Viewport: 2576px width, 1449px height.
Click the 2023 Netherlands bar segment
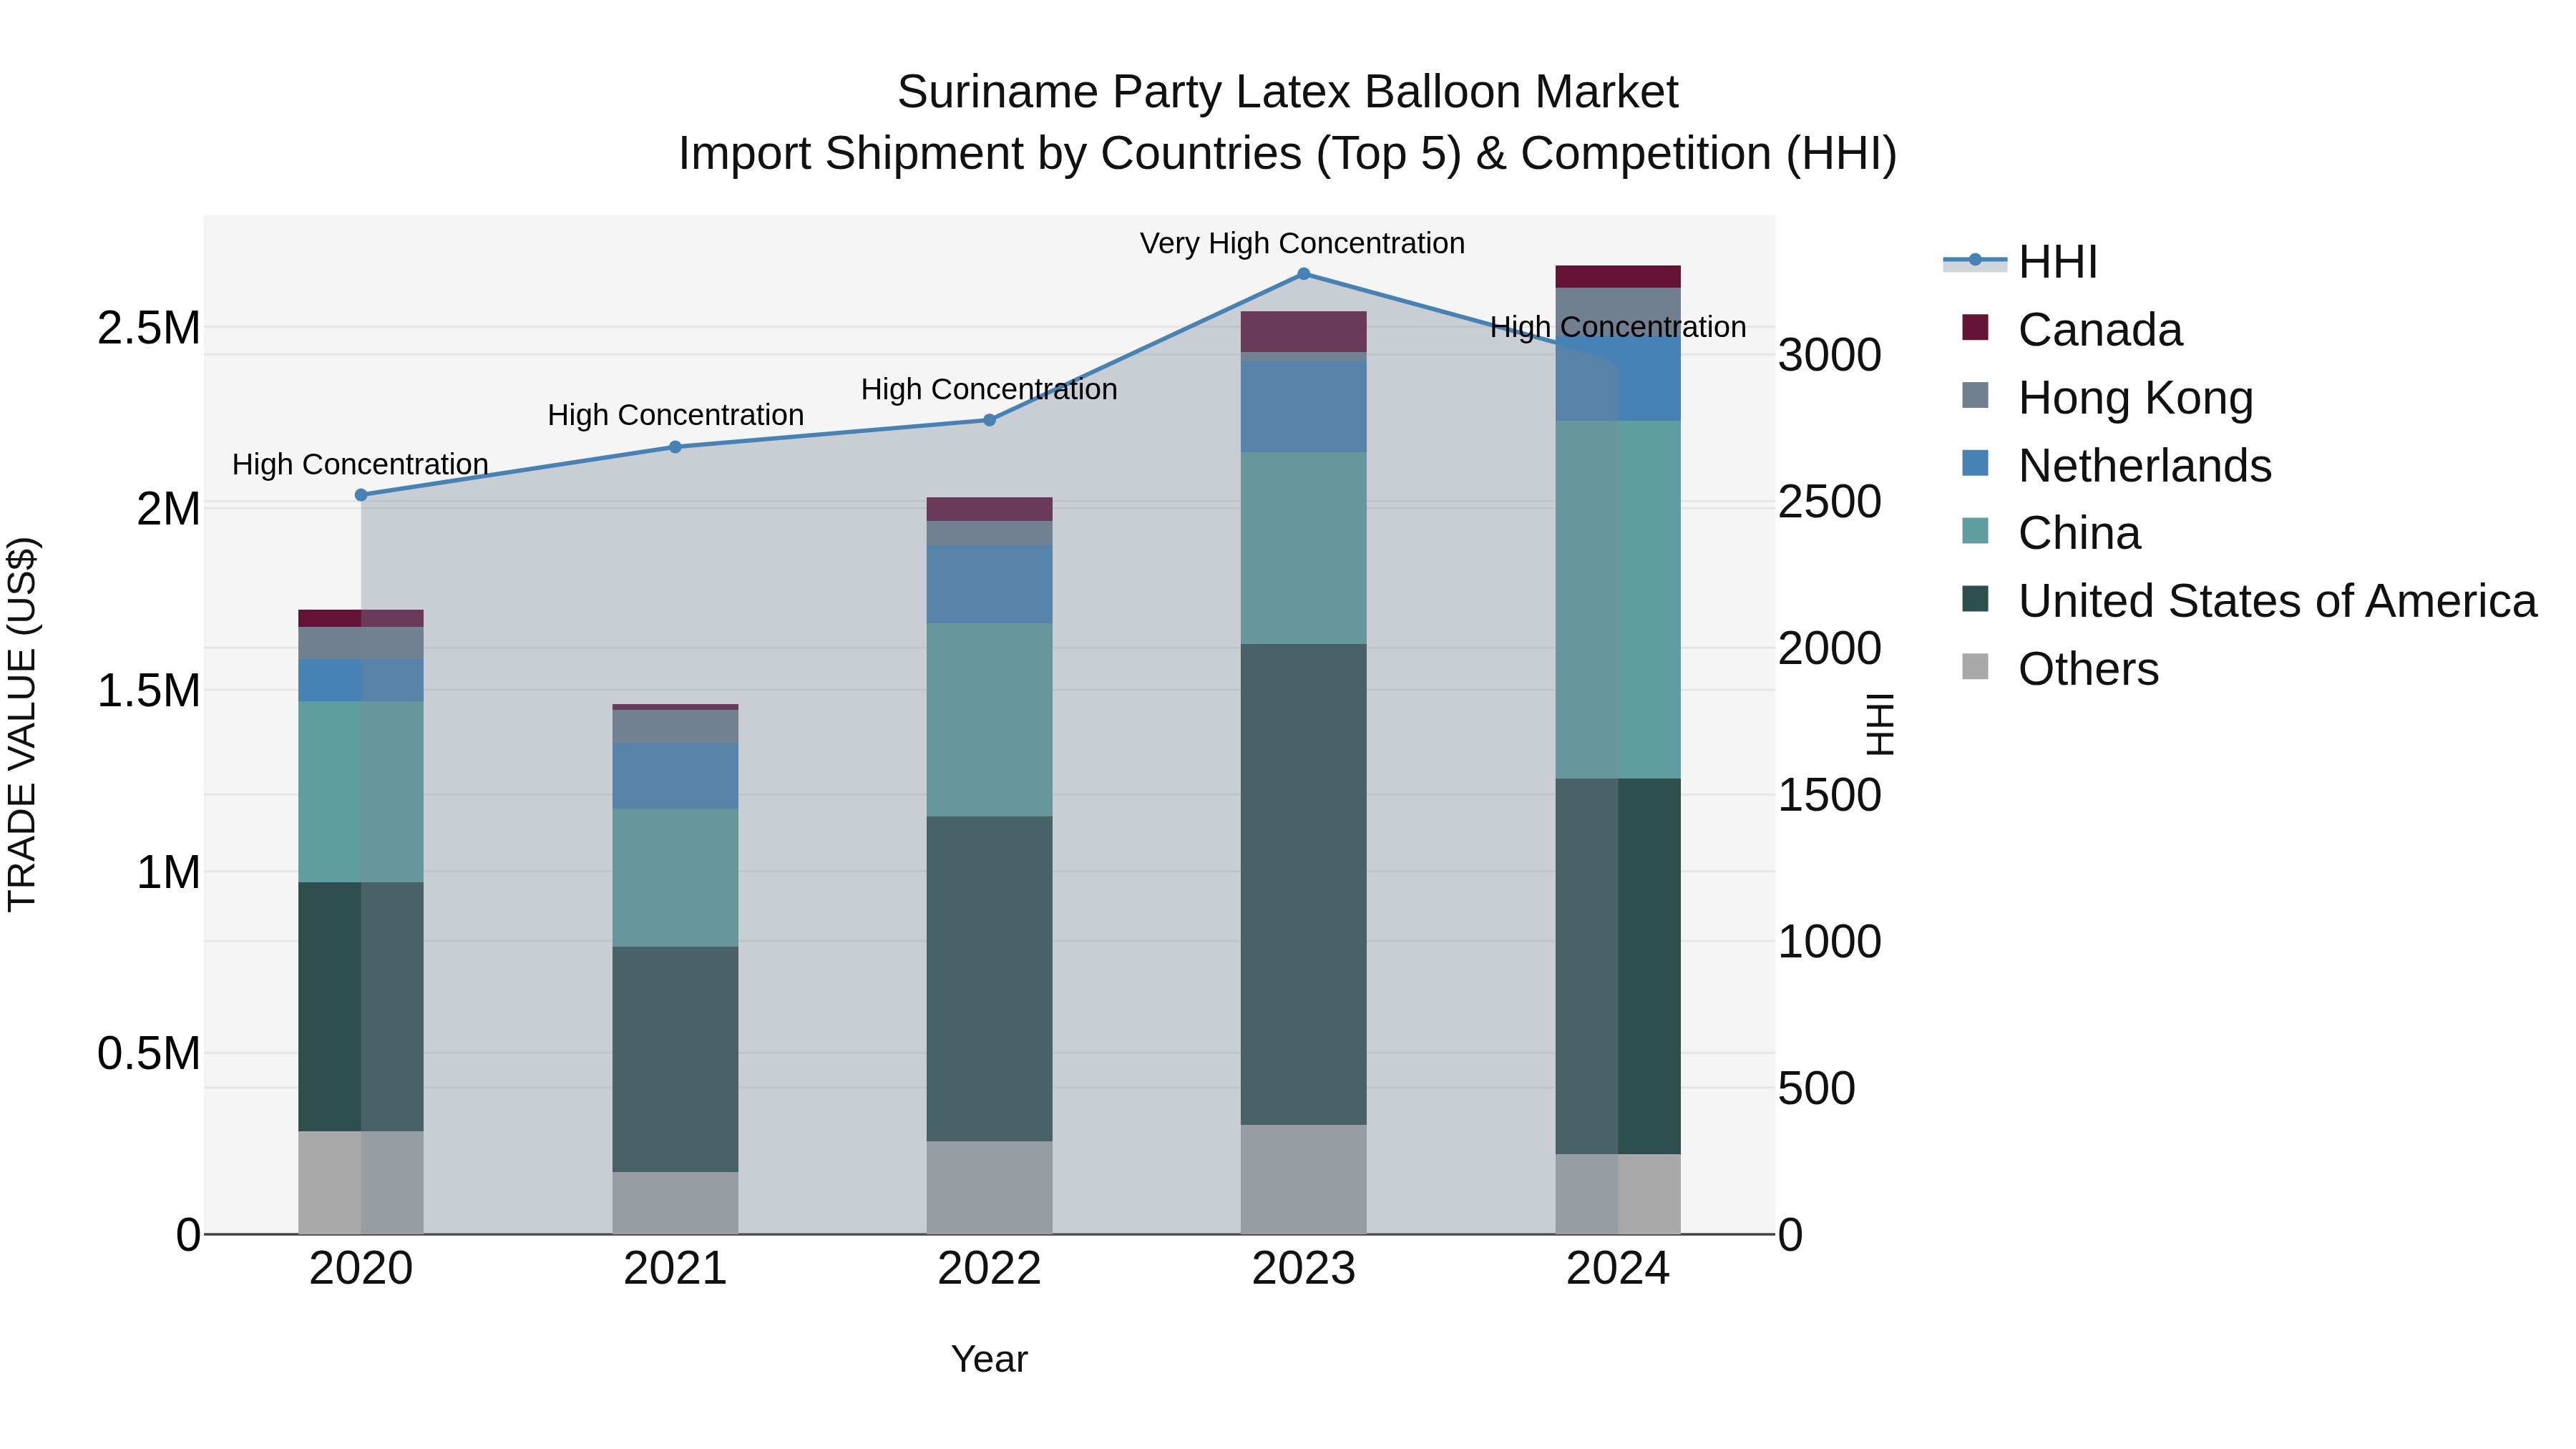[x=1303, y=407]
